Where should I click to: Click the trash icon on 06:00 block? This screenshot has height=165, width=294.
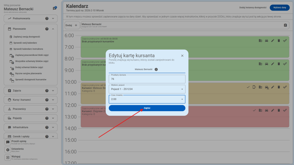279,41
